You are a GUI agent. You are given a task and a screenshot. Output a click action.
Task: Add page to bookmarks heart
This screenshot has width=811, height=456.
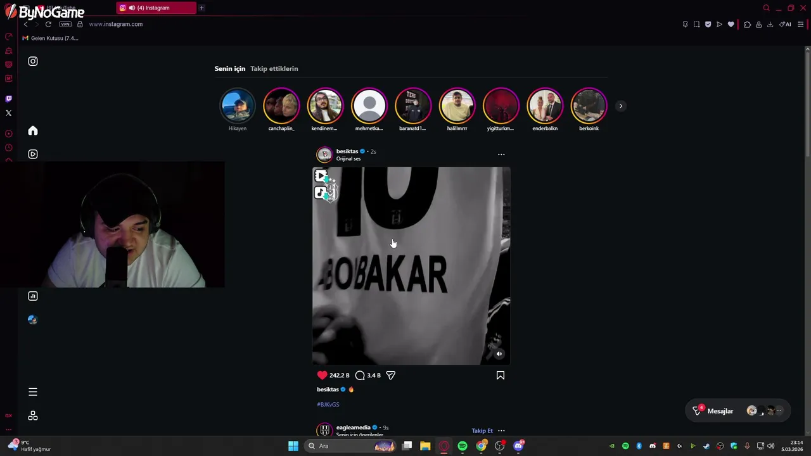(x=731, y=24)
